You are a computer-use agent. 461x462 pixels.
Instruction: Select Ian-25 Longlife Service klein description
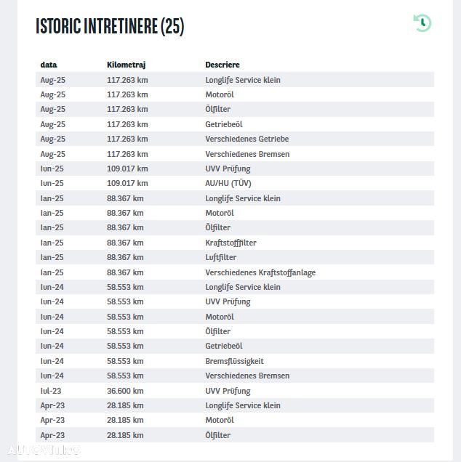(243, 198)
